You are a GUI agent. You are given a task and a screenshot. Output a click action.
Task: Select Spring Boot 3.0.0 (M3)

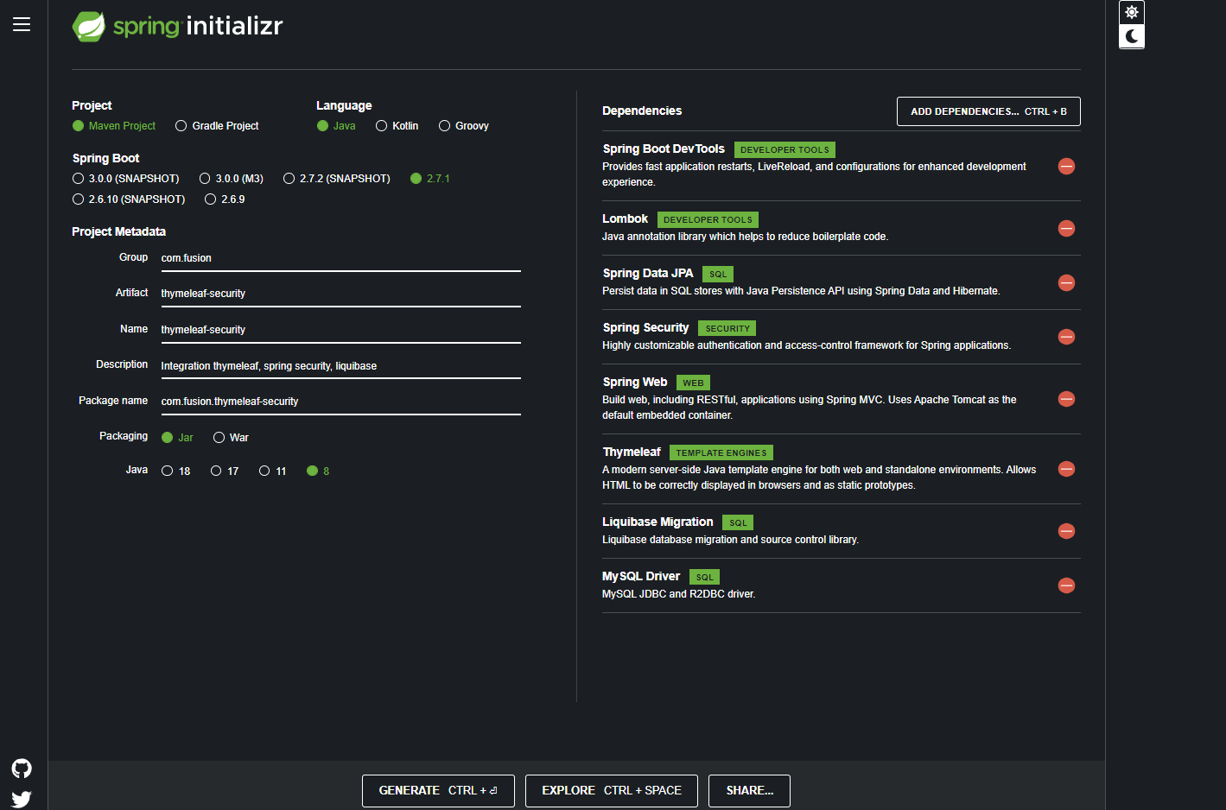pyautogui.click(x=231, y=179)
